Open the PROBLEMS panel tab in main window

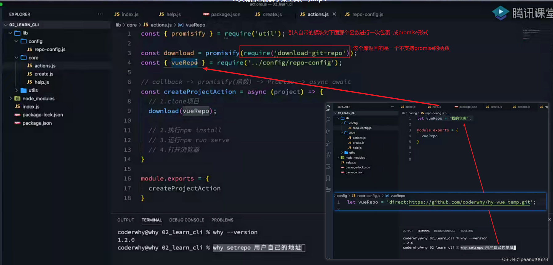(x=222, y=220)
